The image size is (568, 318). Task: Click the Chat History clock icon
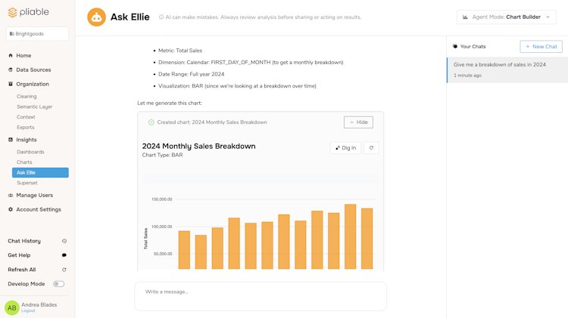coord(64,241)
